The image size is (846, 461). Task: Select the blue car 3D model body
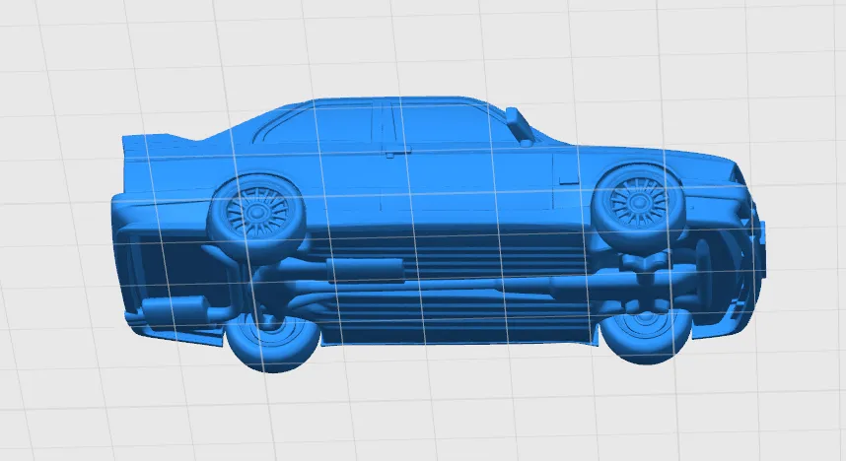[x=438, y=235]
